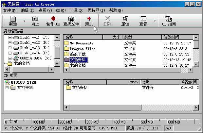Image resolution: width=203 pixels, height=133 pixels.
Task: Click up arrow of explorer file list scrollbar
Action: 196,38
